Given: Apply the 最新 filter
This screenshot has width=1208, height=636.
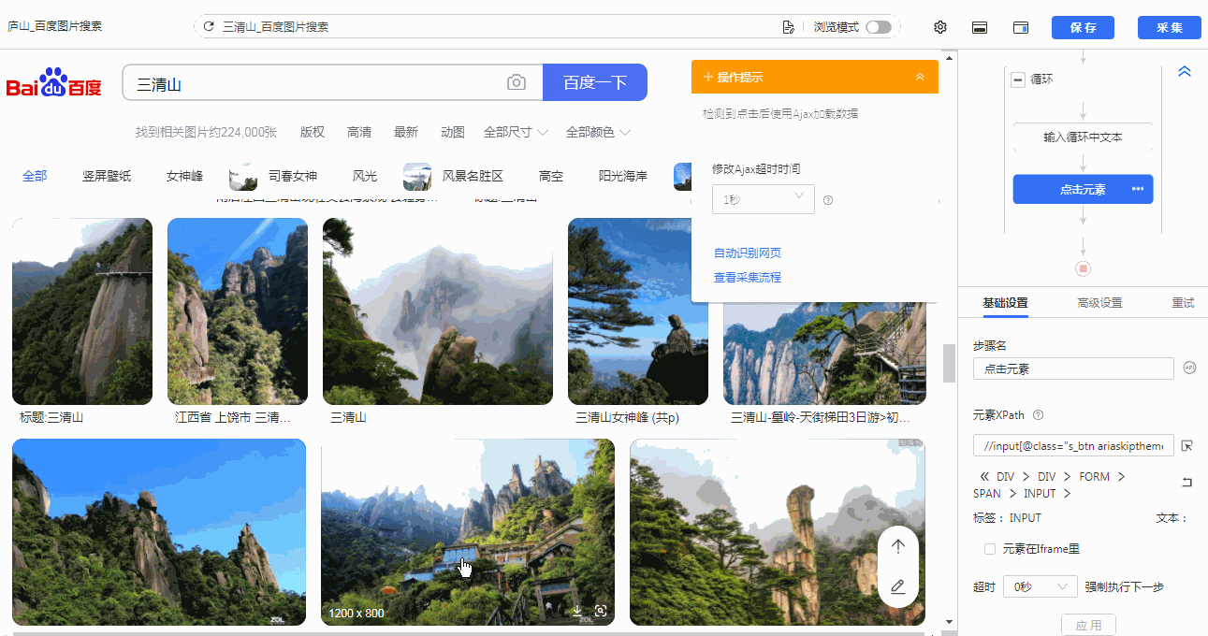Looking at the screenshot, I should click(406, 133).
